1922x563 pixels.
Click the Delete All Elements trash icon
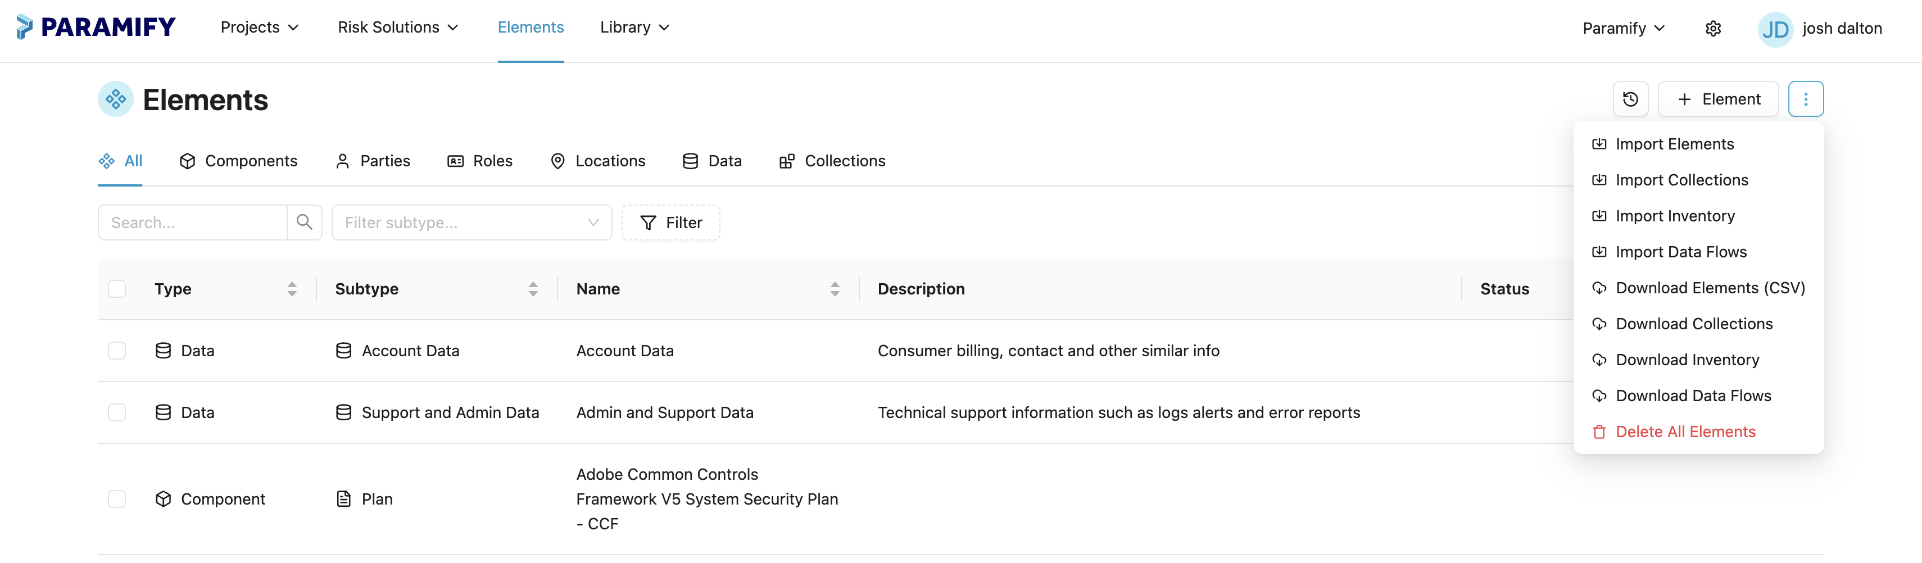[x=1598, y=431]
